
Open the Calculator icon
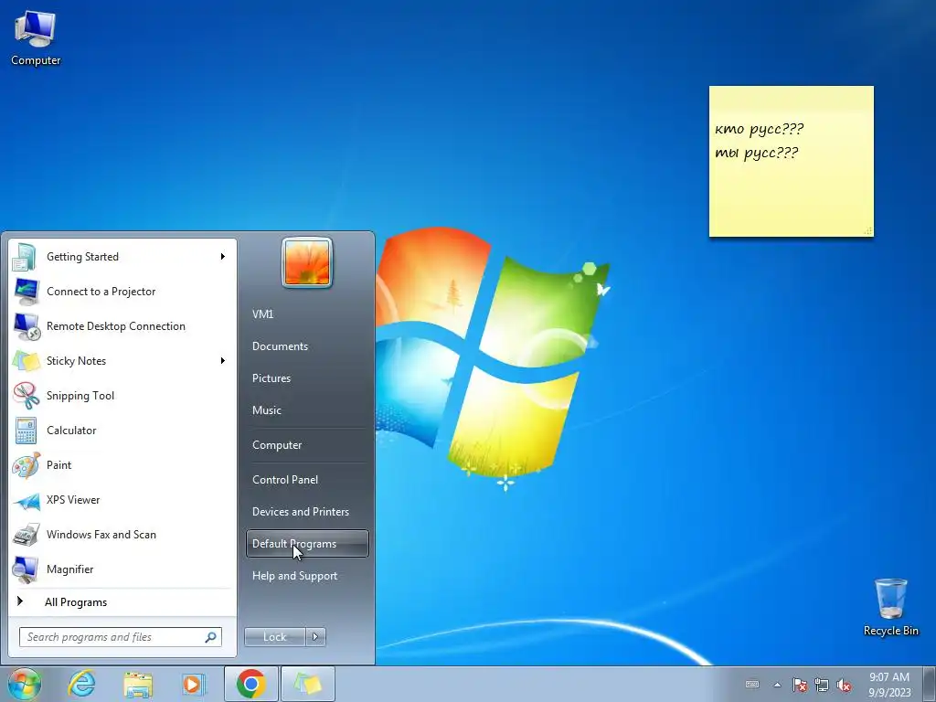pos(26,431)
